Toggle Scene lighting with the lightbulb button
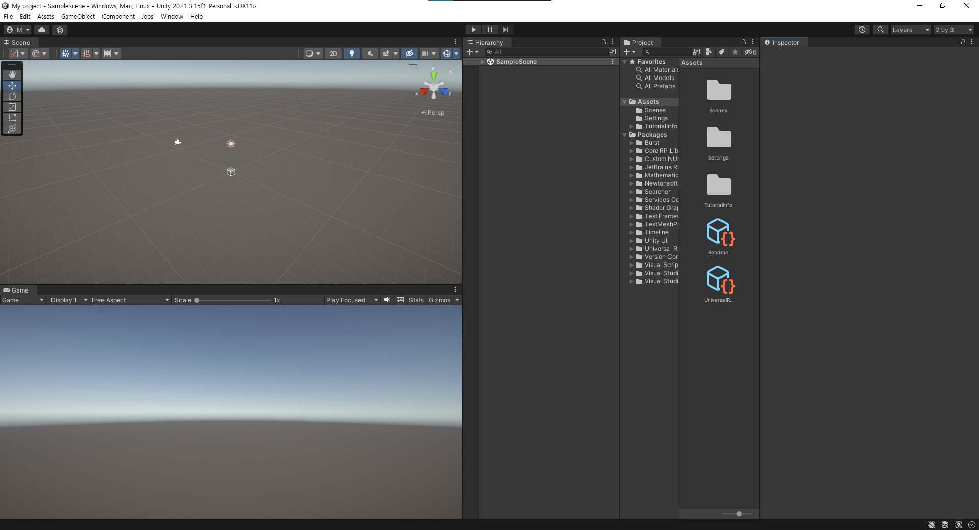This screenshot has height=530, width=979. pos(352,54)
